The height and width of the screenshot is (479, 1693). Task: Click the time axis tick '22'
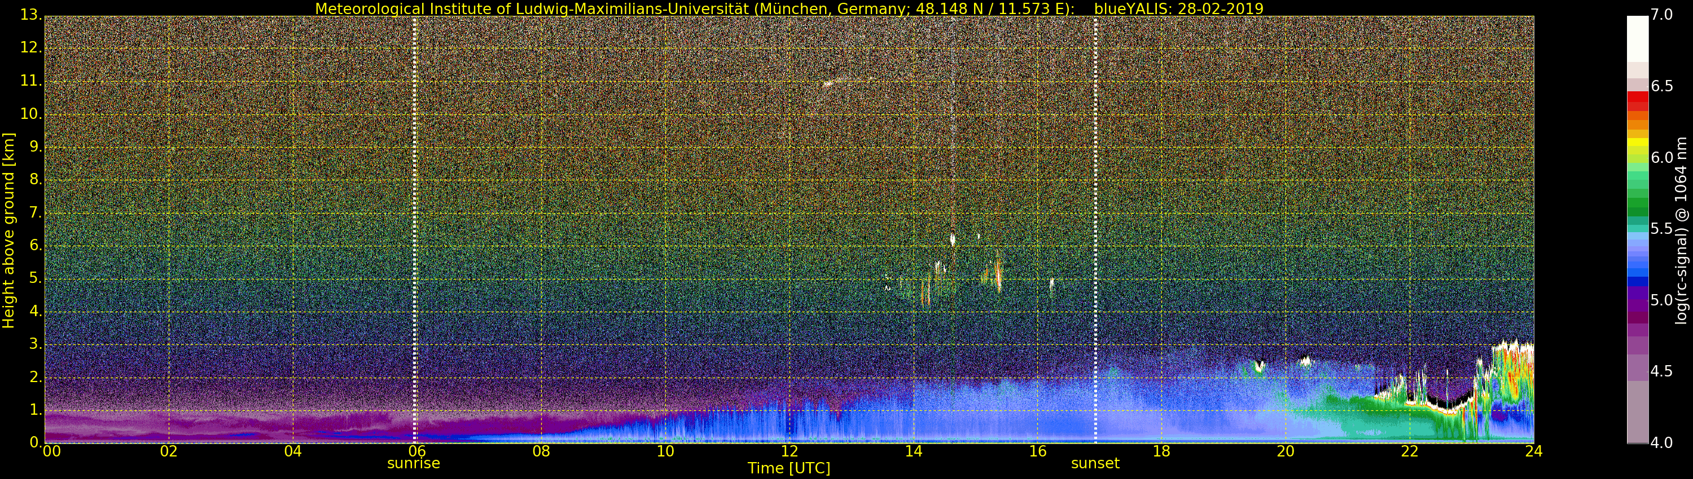coord(1410,451)
